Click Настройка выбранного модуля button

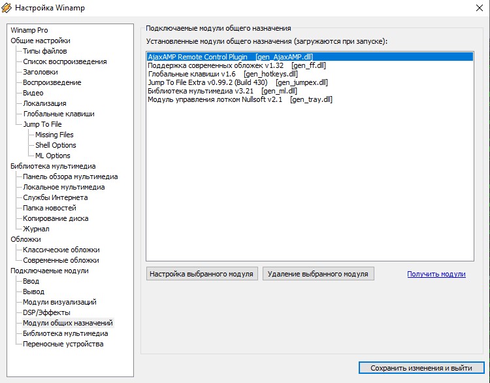202,274
